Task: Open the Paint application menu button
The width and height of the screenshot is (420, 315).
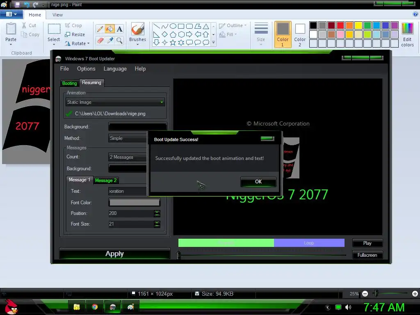Action: 11,14
